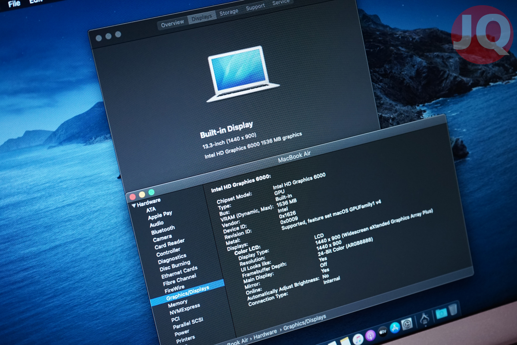Switch to the Overview tab

[172, 24]
